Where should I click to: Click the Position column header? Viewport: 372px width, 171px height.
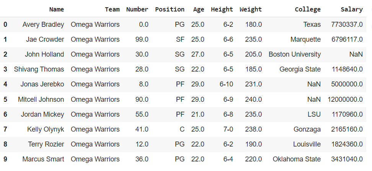tap(170, 9)
